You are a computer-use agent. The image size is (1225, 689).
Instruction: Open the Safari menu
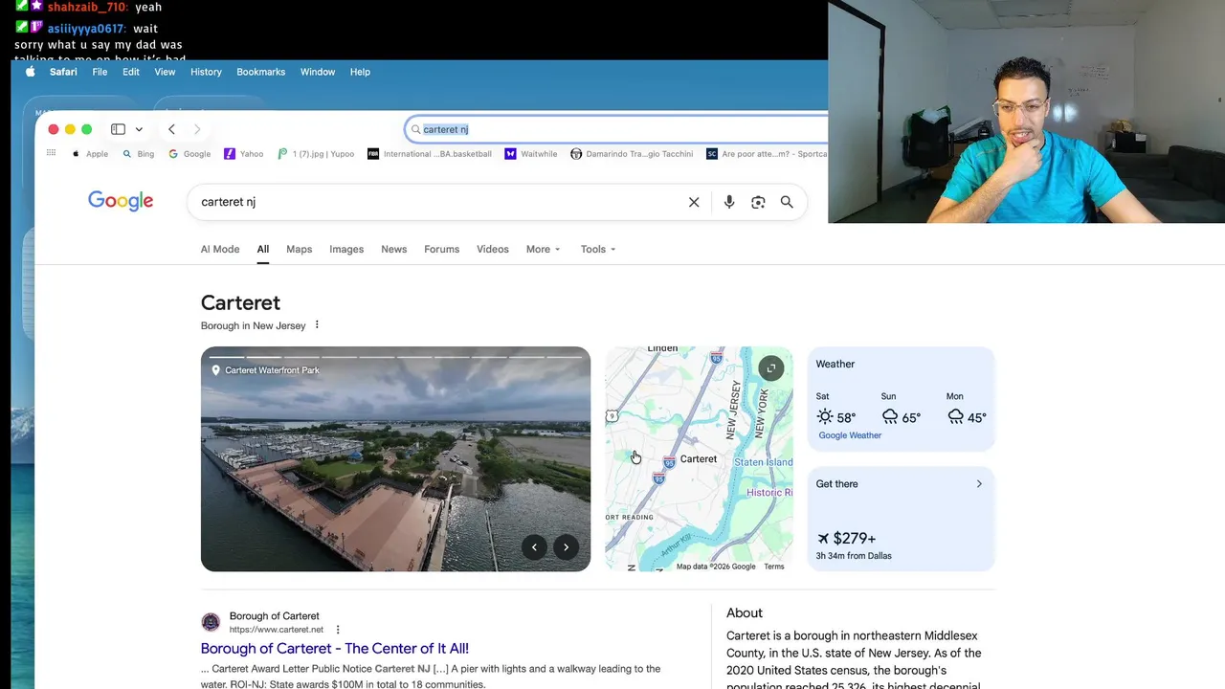63,72
